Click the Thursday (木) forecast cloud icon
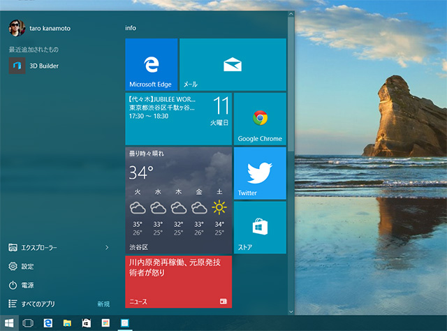 (179, 208)
